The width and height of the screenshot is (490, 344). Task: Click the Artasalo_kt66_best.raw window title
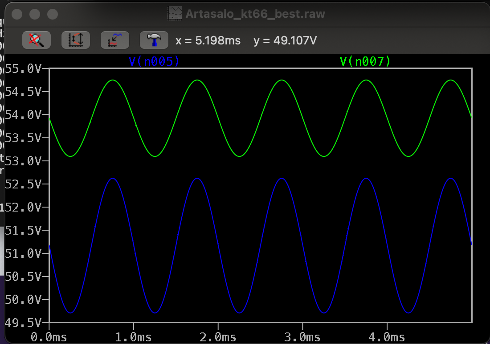tap(255, 14)
